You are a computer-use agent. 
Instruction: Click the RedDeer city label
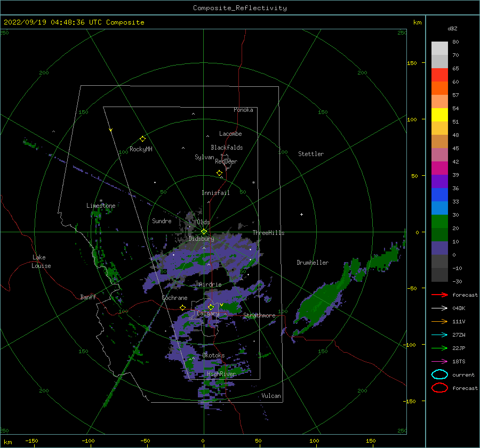(x=226, y=161)
